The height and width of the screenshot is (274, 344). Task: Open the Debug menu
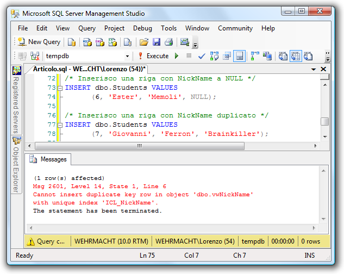pyautogui.click(x=142, y=28)
